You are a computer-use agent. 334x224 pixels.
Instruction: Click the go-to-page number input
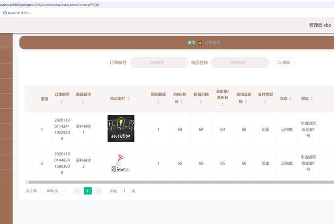click(125, 191)
